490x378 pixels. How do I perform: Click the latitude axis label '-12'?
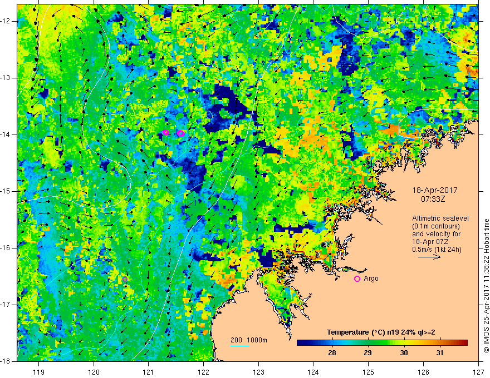tap(6, 21)
